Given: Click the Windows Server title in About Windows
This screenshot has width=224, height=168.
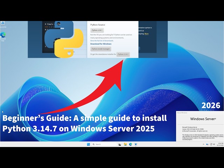Looking at the screenshot, I should [x=203, y=119].
